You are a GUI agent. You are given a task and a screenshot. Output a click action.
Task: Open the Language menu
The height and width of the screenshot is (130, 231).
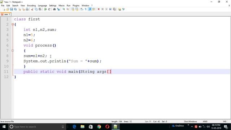[x=43, y=6]
